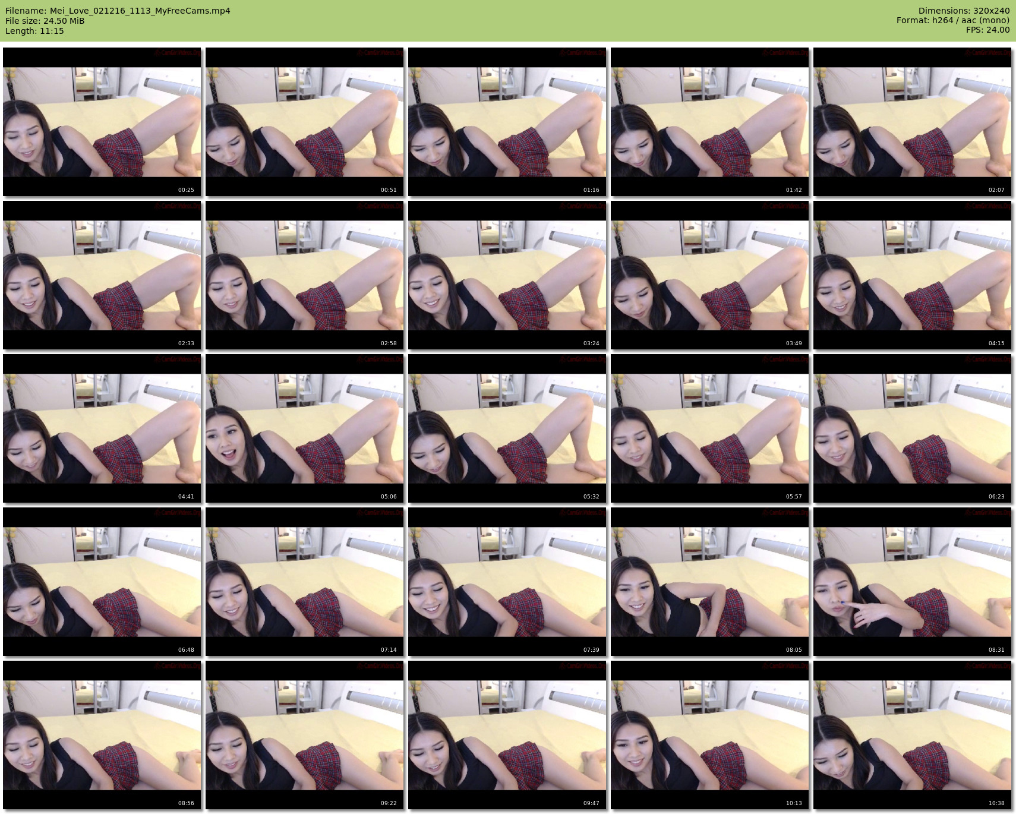Open the frame marked 02:58
1016x814 pixels.
click(x=305, y=275)
